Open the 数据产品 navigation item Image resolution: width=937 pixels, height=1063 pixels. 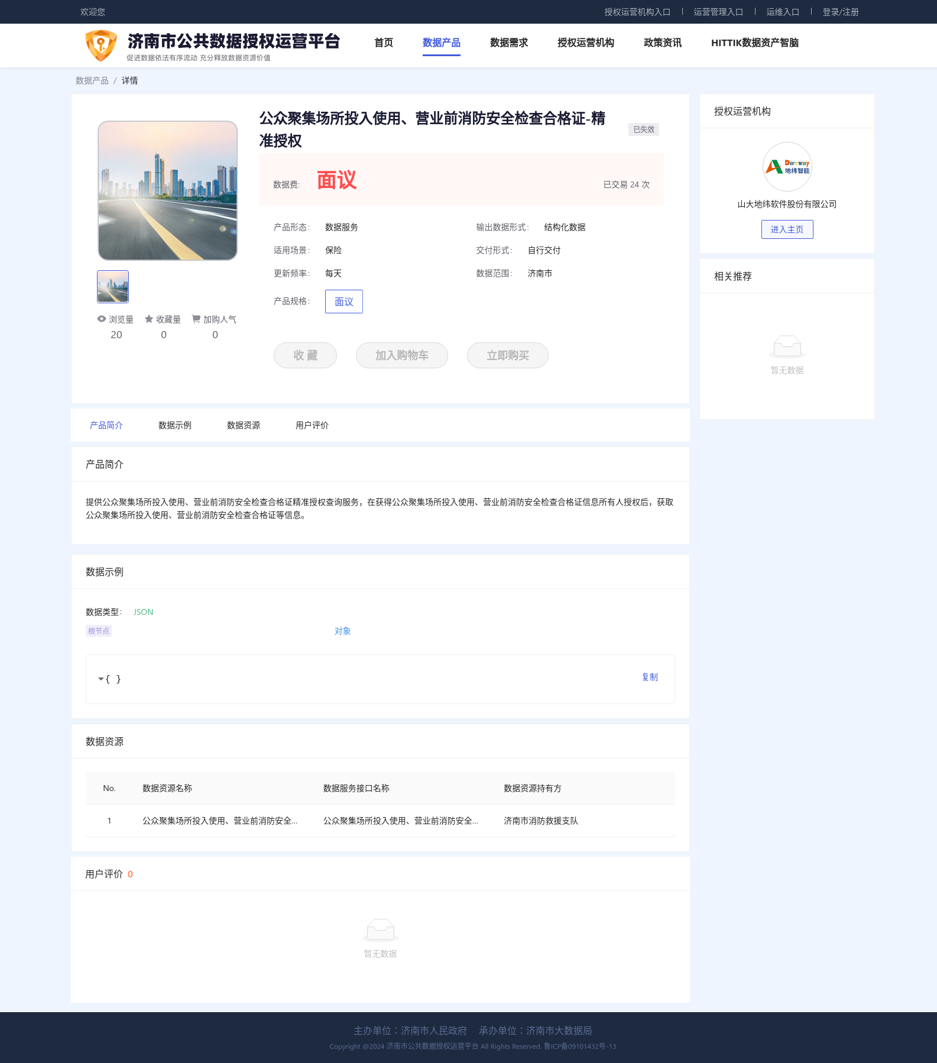(x=442, y=43)
